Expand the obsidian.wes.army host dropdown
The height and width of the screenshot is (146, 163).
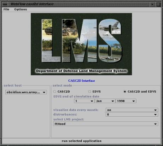point(26,92)
